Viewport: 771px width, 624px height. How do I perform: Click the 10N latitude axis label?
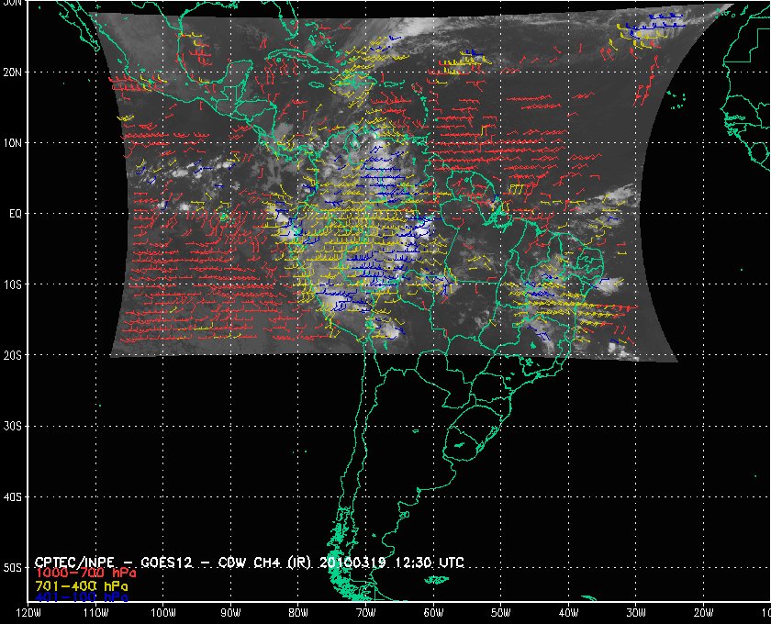point(12,142)
